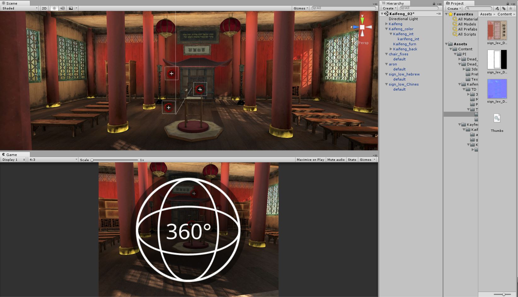Select upper red plus hotspot marker in Scene
This screenshot has height=297, width=518.
point(171,73)
